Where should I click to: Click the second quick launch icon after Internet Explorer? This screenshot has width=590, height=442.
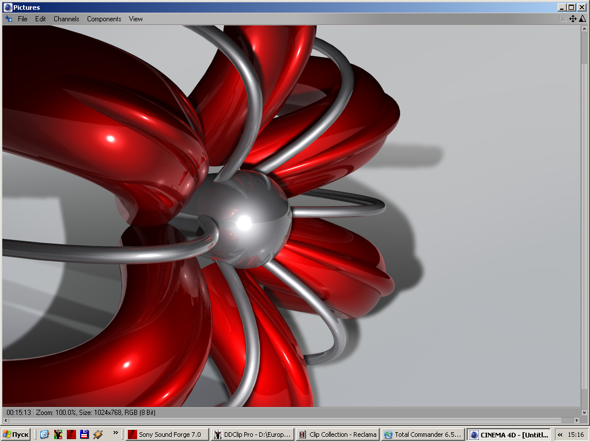(58, 435)
